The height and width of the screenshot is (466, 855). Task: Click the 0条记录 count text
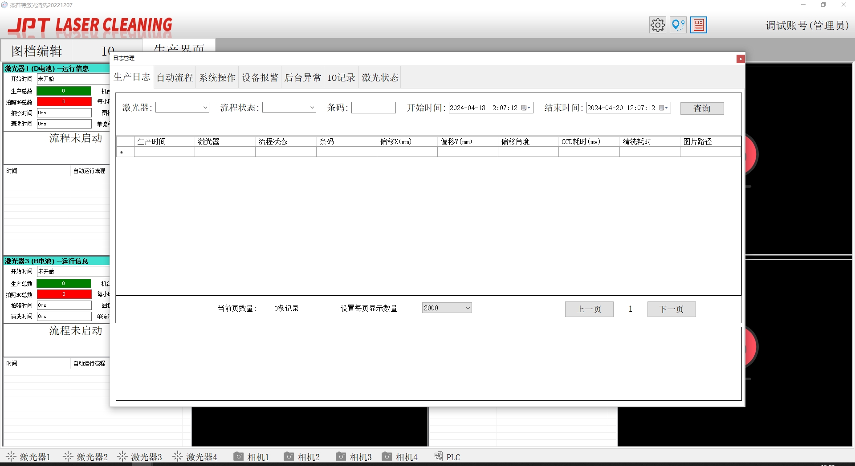point(286,308)
